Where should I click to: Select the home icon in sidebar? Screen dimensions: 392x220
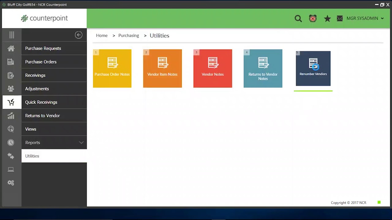(11, 48)
